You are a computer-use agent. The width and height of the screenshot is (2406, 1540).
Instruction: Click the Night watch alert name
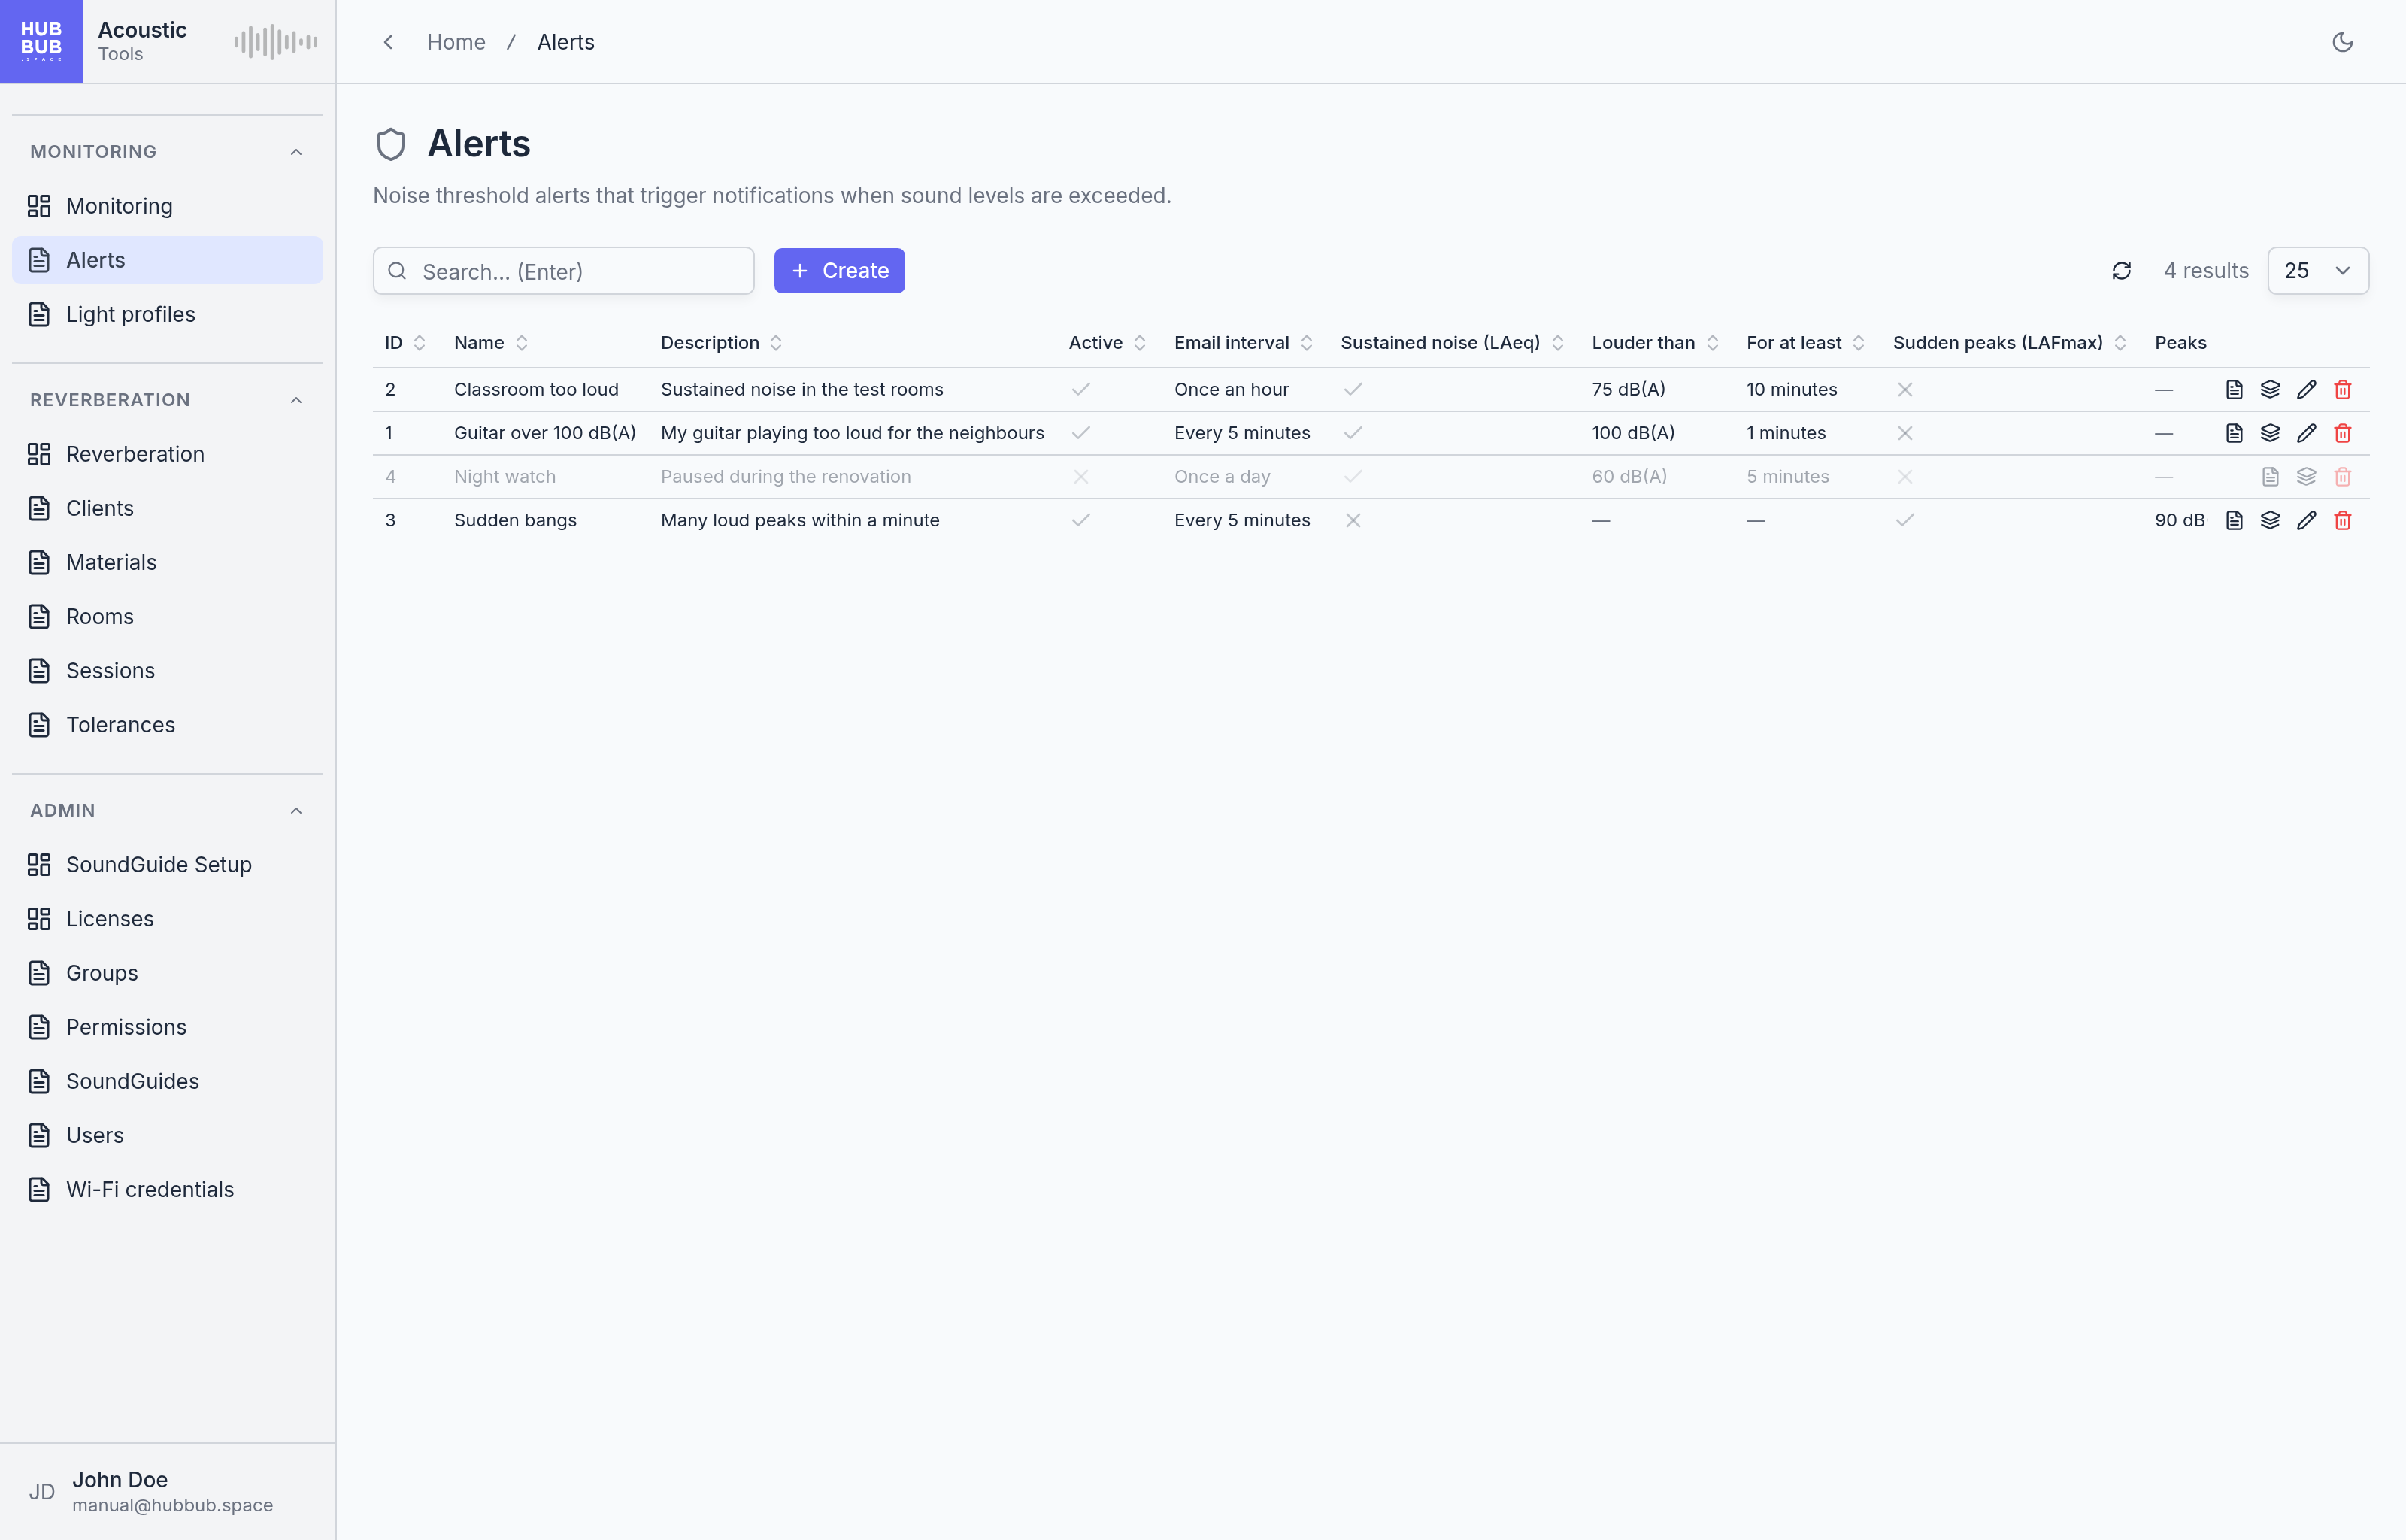505,477
